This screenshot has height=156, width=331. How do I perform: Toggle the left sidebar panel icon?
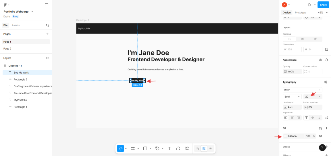(47, 5)
